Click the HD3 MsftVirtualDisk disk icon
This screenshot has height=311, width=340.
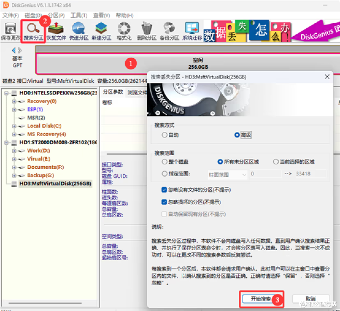coord(14,184)
